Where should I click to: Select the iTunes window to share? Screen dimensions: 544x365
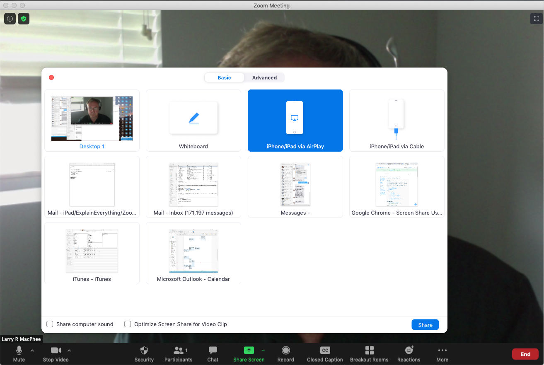[92, 253]
